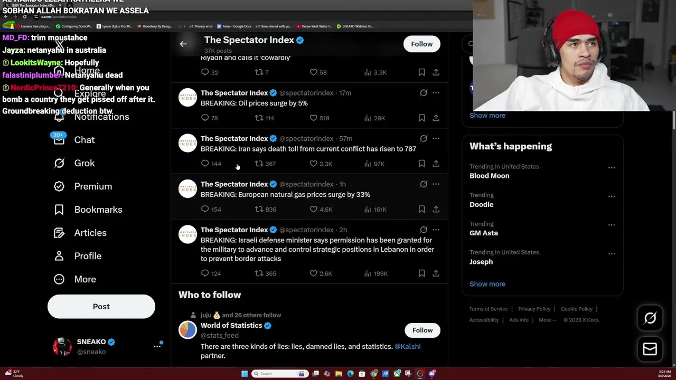Open options for GM Asta trend

coord(612,225)
